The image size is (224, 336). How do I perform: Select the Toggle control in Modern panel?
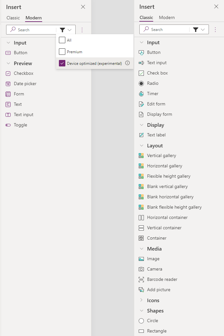click(8, 125)
